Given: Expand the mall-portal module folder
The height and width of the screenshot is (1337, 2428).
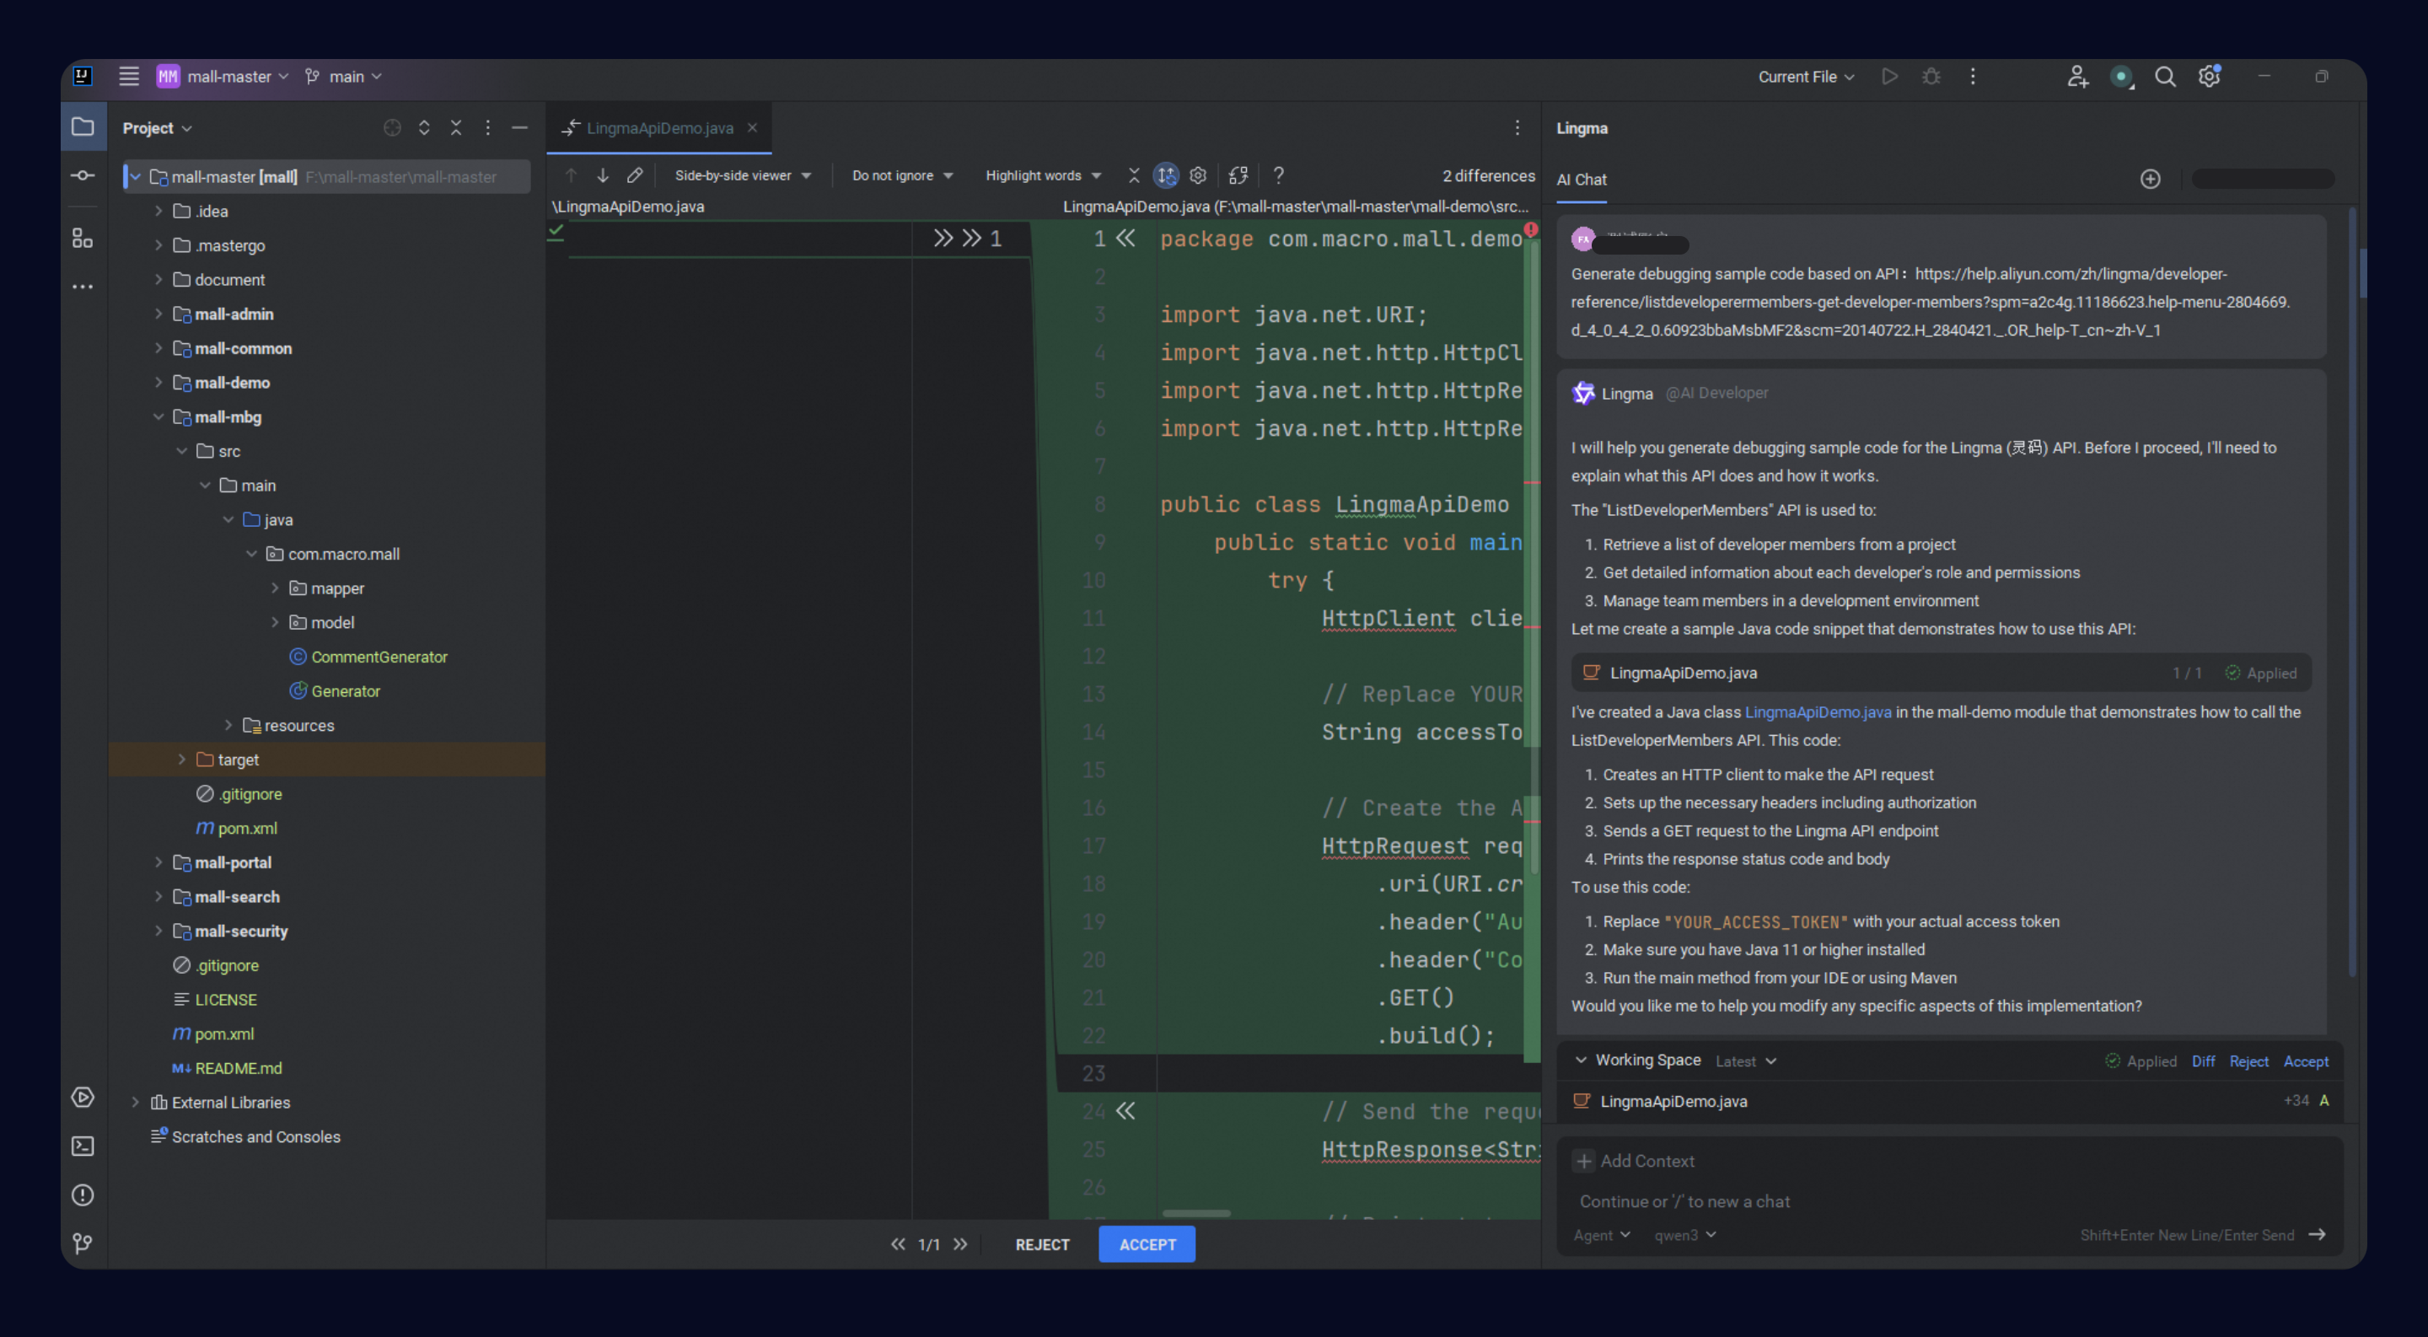Looking at the screenshot, I should pos(158,862).
